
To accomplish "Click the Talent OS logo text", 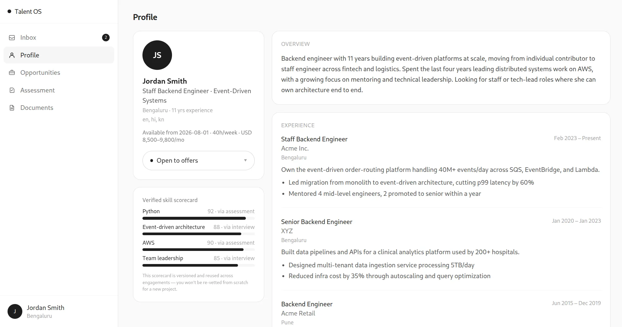I will tap(28, 11).
